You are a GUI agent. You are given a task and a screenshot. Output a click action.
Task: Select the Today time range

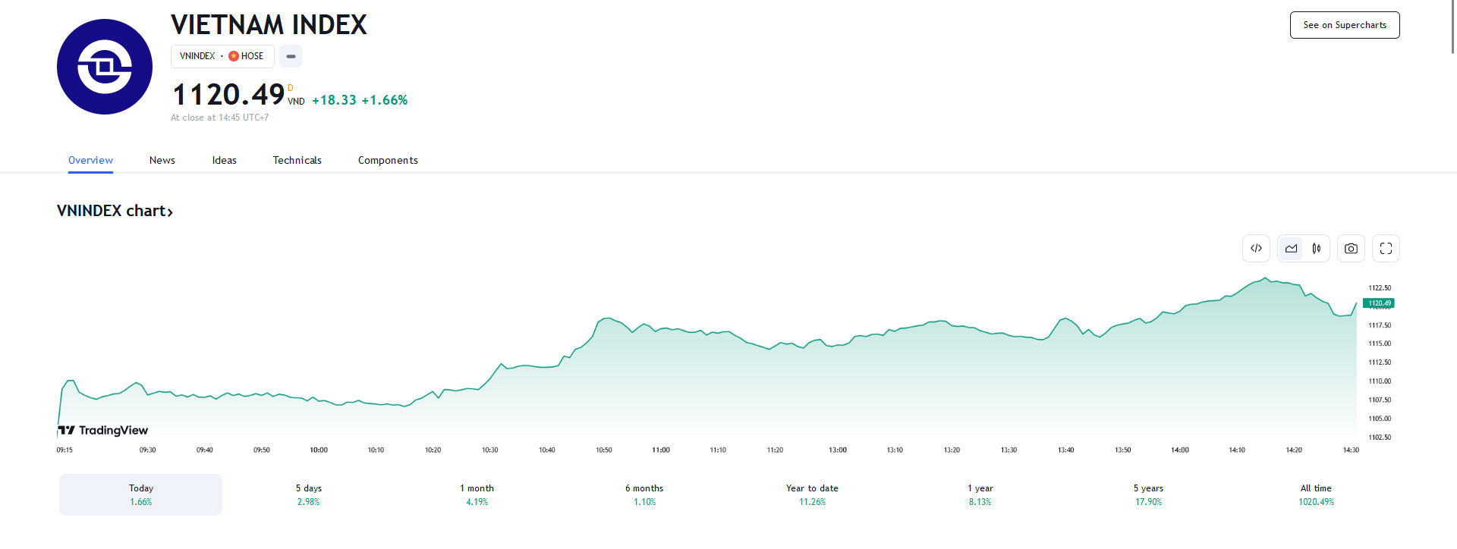[x=141, y=494]
